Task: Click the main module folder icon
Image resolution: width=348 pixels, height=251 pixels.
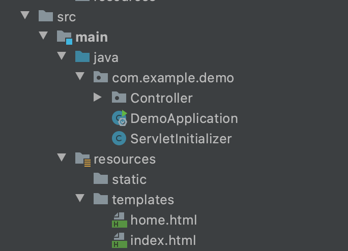Action: coord(64,37)
